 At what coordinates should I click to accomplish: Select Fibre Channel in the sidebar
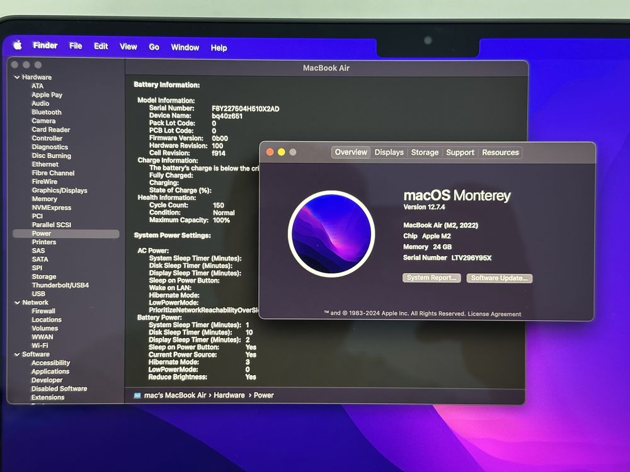click(53, 173)
